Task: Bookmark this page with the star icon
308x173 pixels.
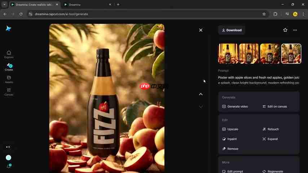Action: click(264, 14)
